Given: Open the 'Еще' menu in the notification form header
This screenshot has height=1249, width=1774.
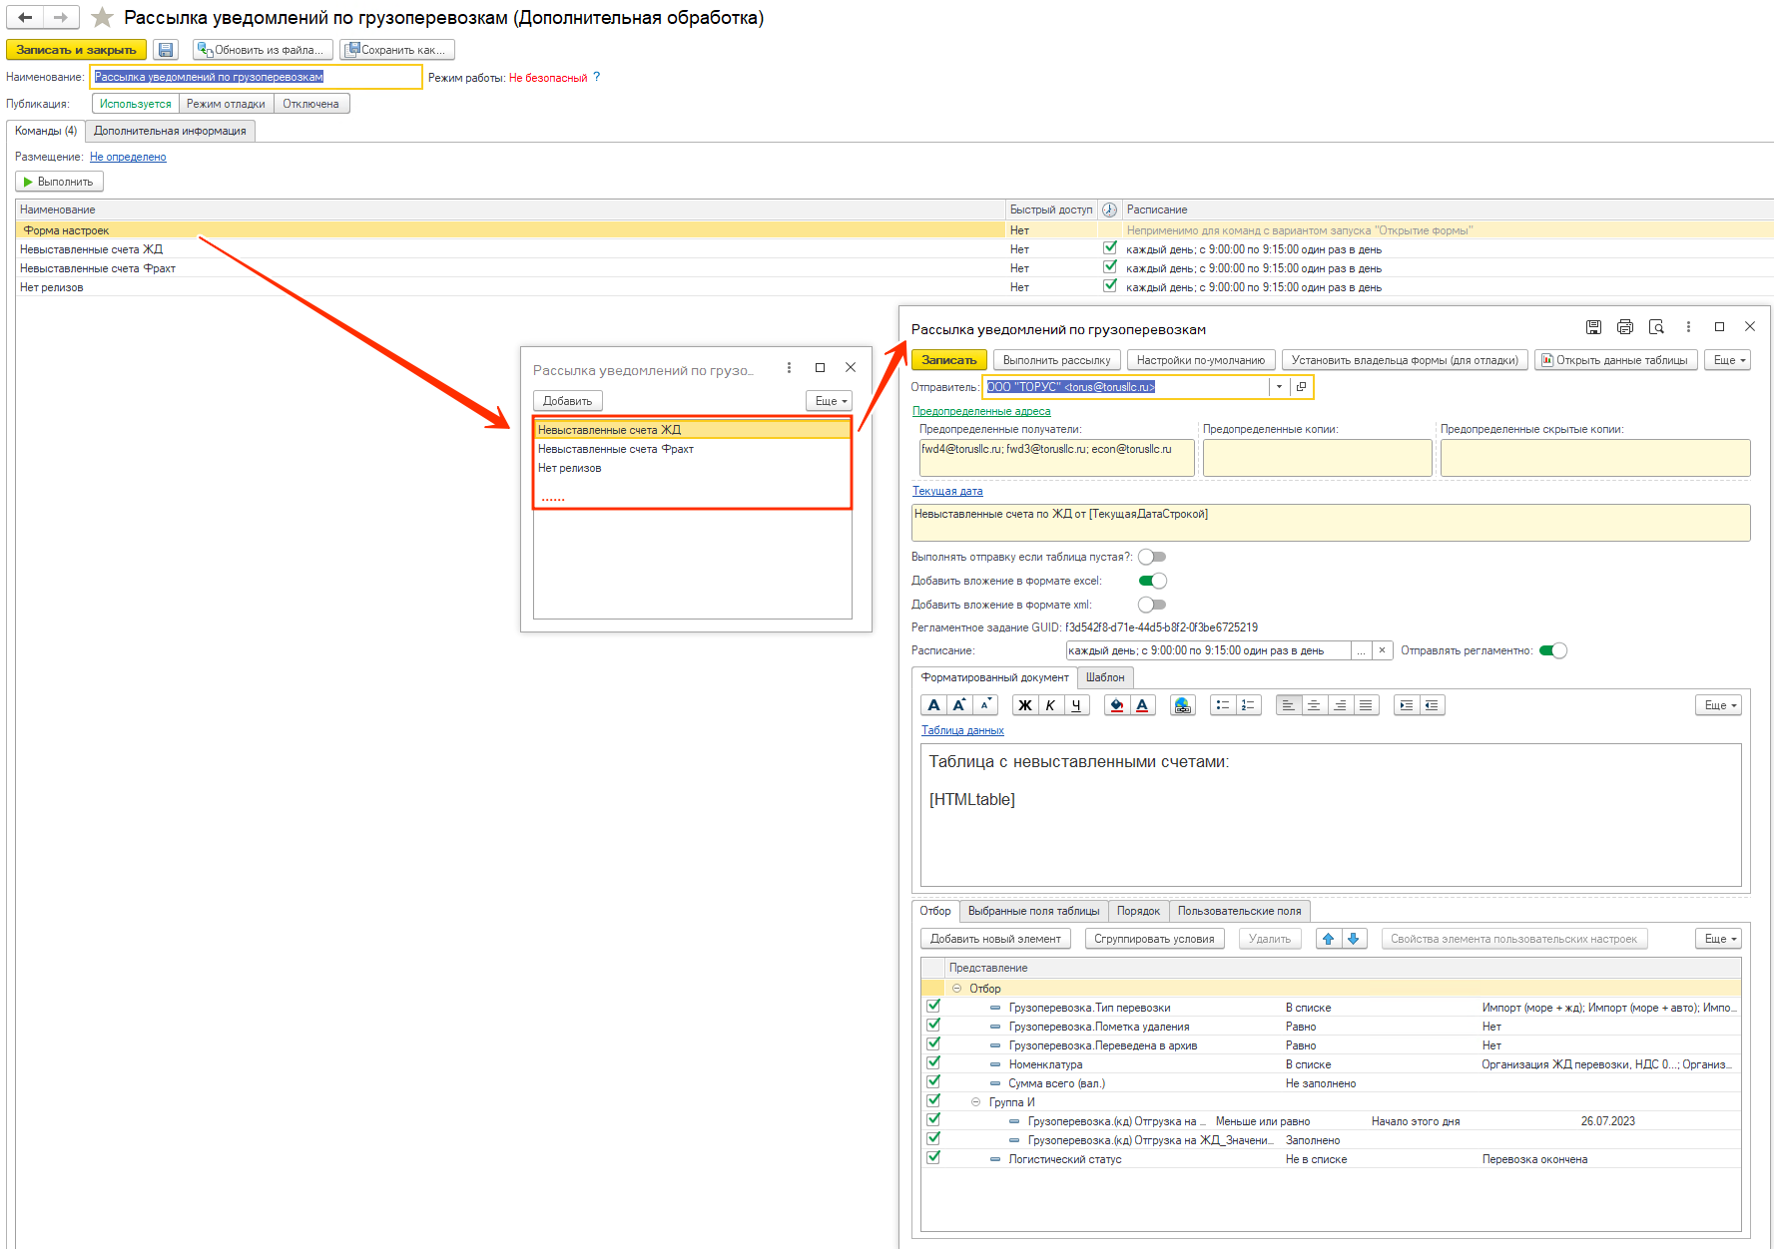Looking at the screenshot, I should pyautogui.click(x=1729, y=360).
